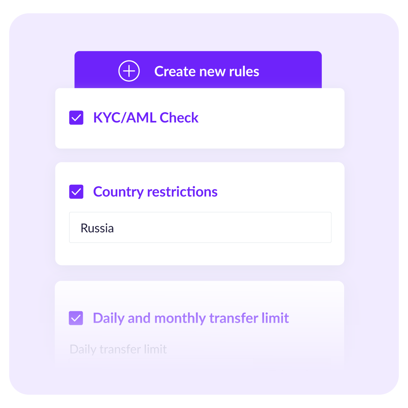Click the Daily and monthly transfer limit label
Screen dimensions: 408x408
[x=191, y=318]
